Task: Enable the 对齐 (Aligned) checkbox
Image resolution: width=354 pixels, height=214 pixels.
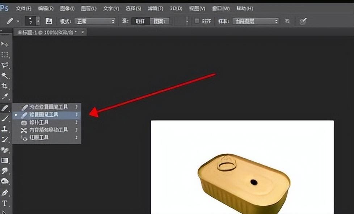Action: 197,21
